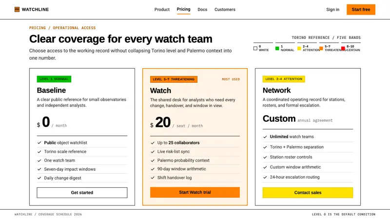Click checkmark beside Torino + Palermo separation

pyautogui.click(x=265, y=147)
